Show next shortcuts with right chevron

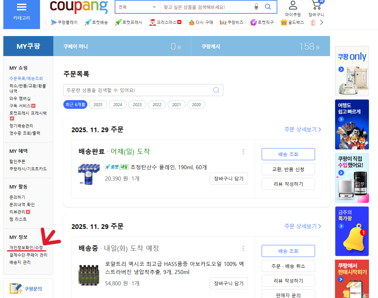point(321,22)
